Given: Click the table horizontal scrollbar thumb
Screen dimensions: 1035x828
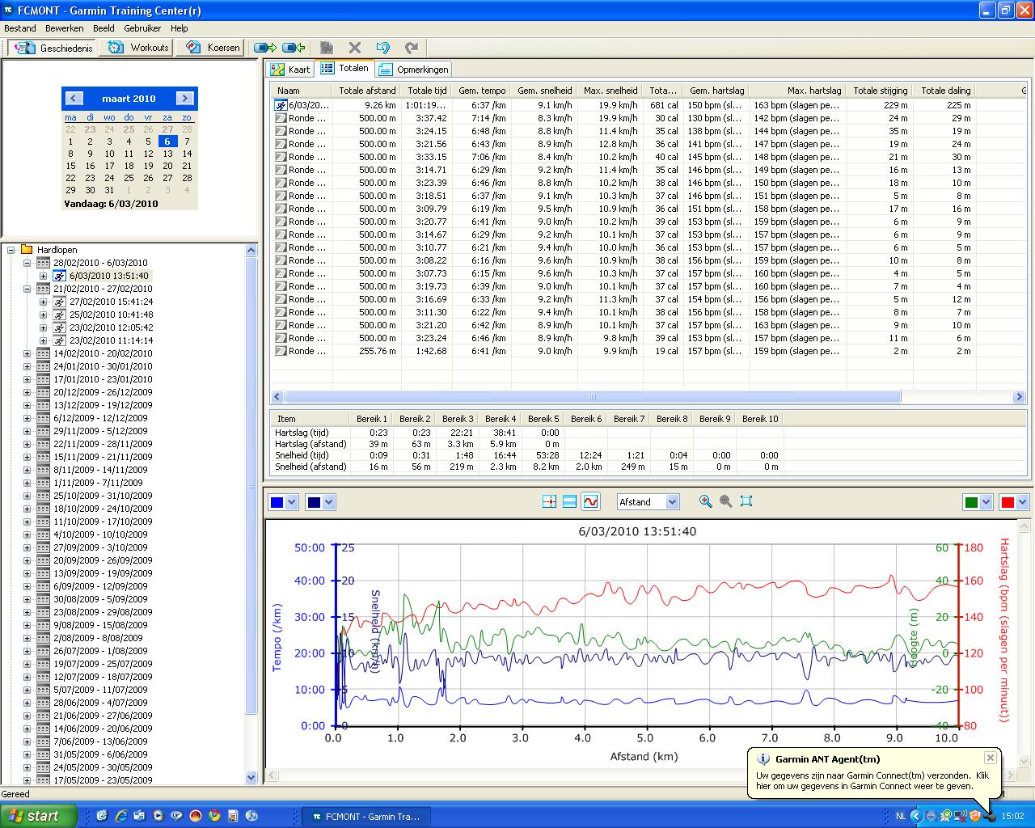Looking at the screenshot, I should 592,397.
